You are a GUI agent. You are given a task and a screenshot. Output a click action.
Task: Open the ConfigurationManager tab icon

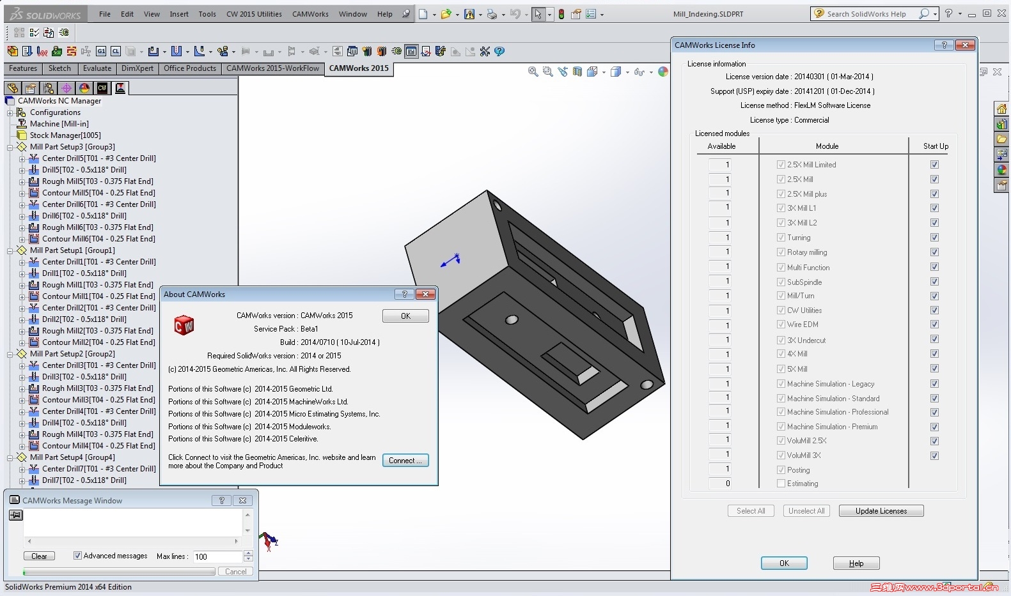coord(49,88)
